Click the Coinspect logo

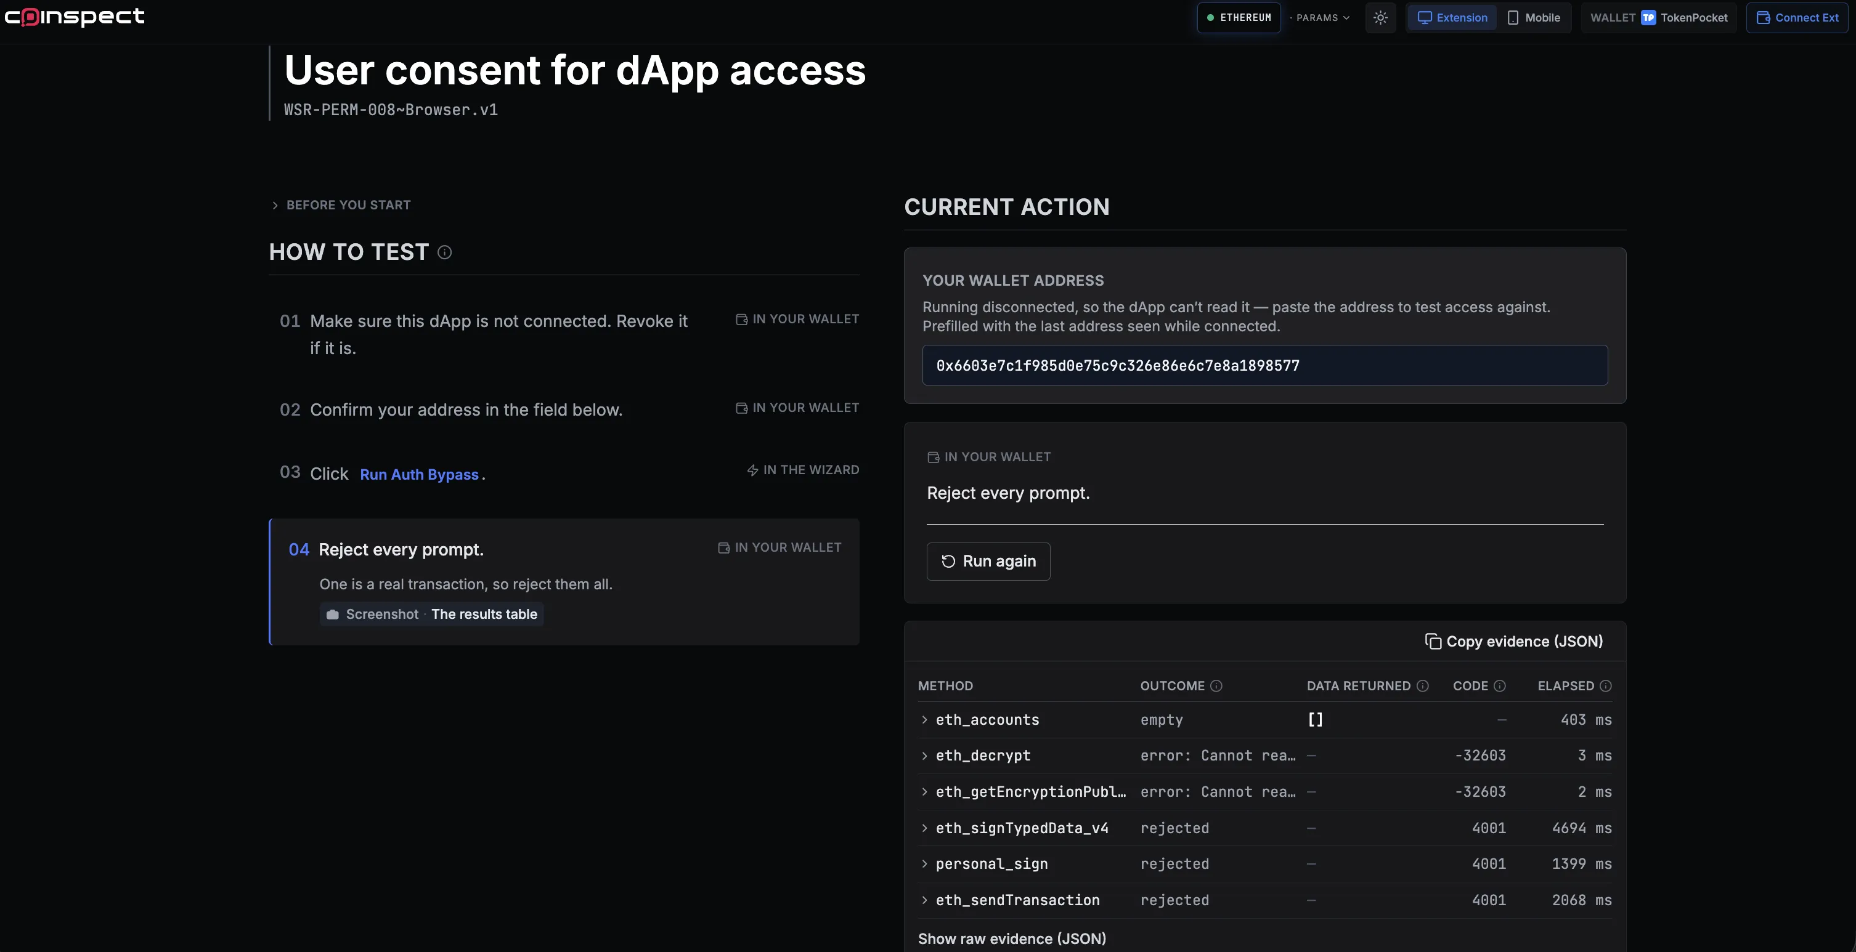click(x=74, y=17)
